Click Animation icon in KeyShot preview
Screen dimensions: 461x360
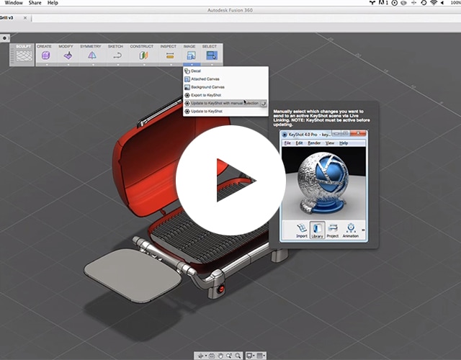(x=351, y=230)
